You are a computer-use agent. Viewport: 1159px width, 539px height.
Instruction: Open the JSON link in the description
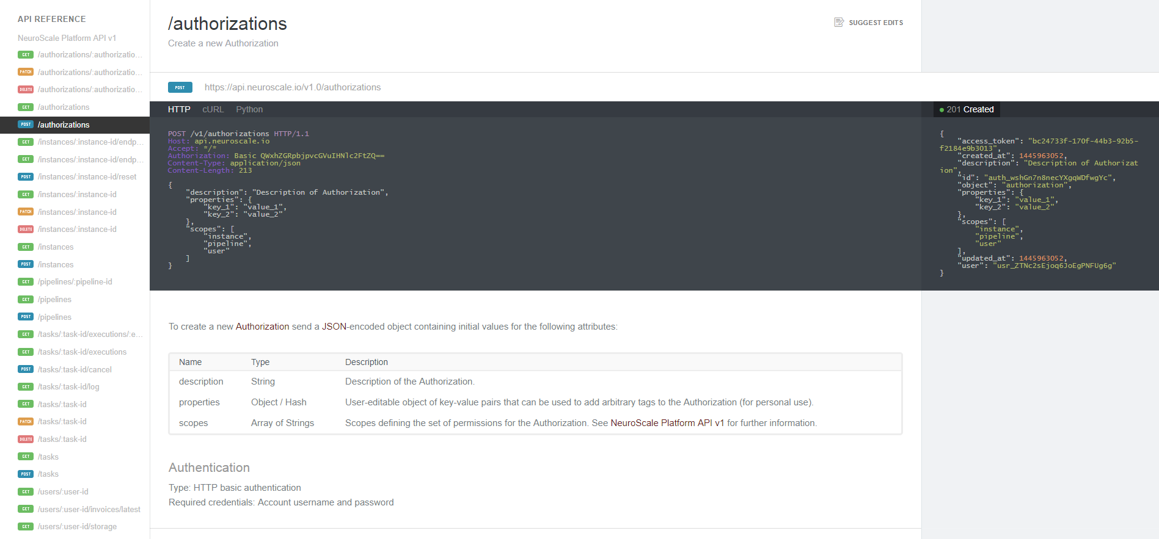tap(334, 327)
